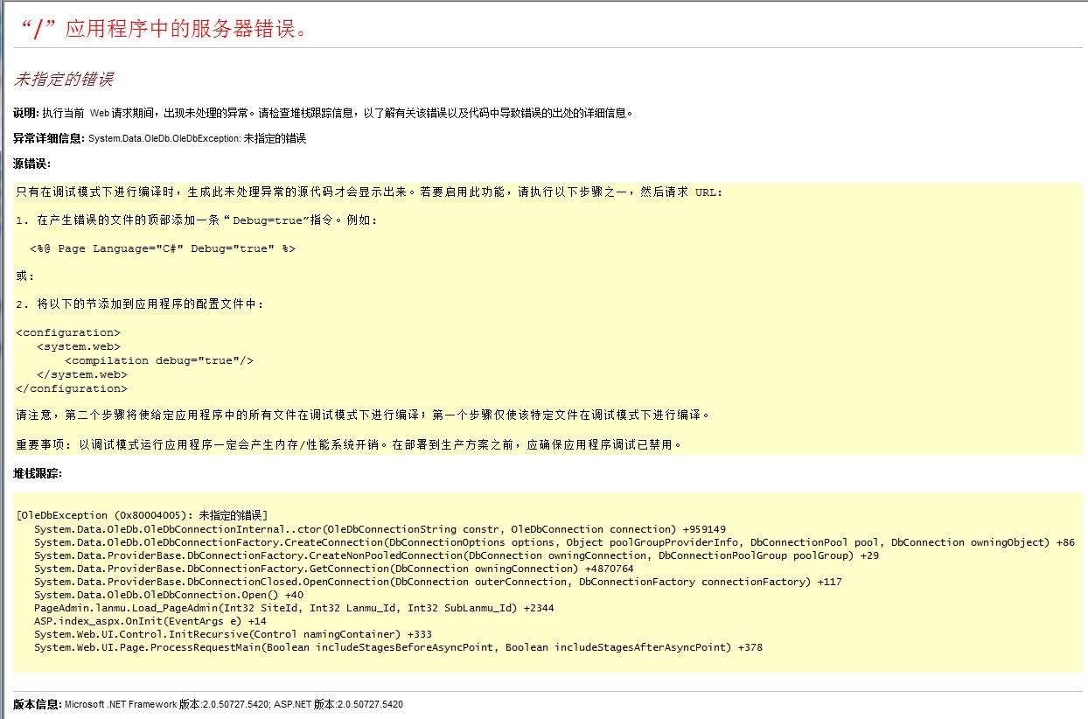Click the compilation debug="true" code line
The height and width of the screenshot is (719, 1088).
point(159,360)
